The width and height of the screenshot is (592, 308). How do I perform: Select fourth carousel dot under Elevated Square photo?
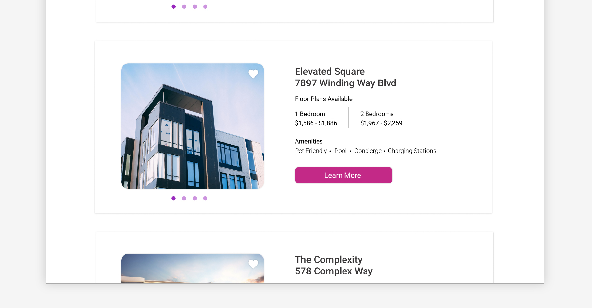[205, 198]
